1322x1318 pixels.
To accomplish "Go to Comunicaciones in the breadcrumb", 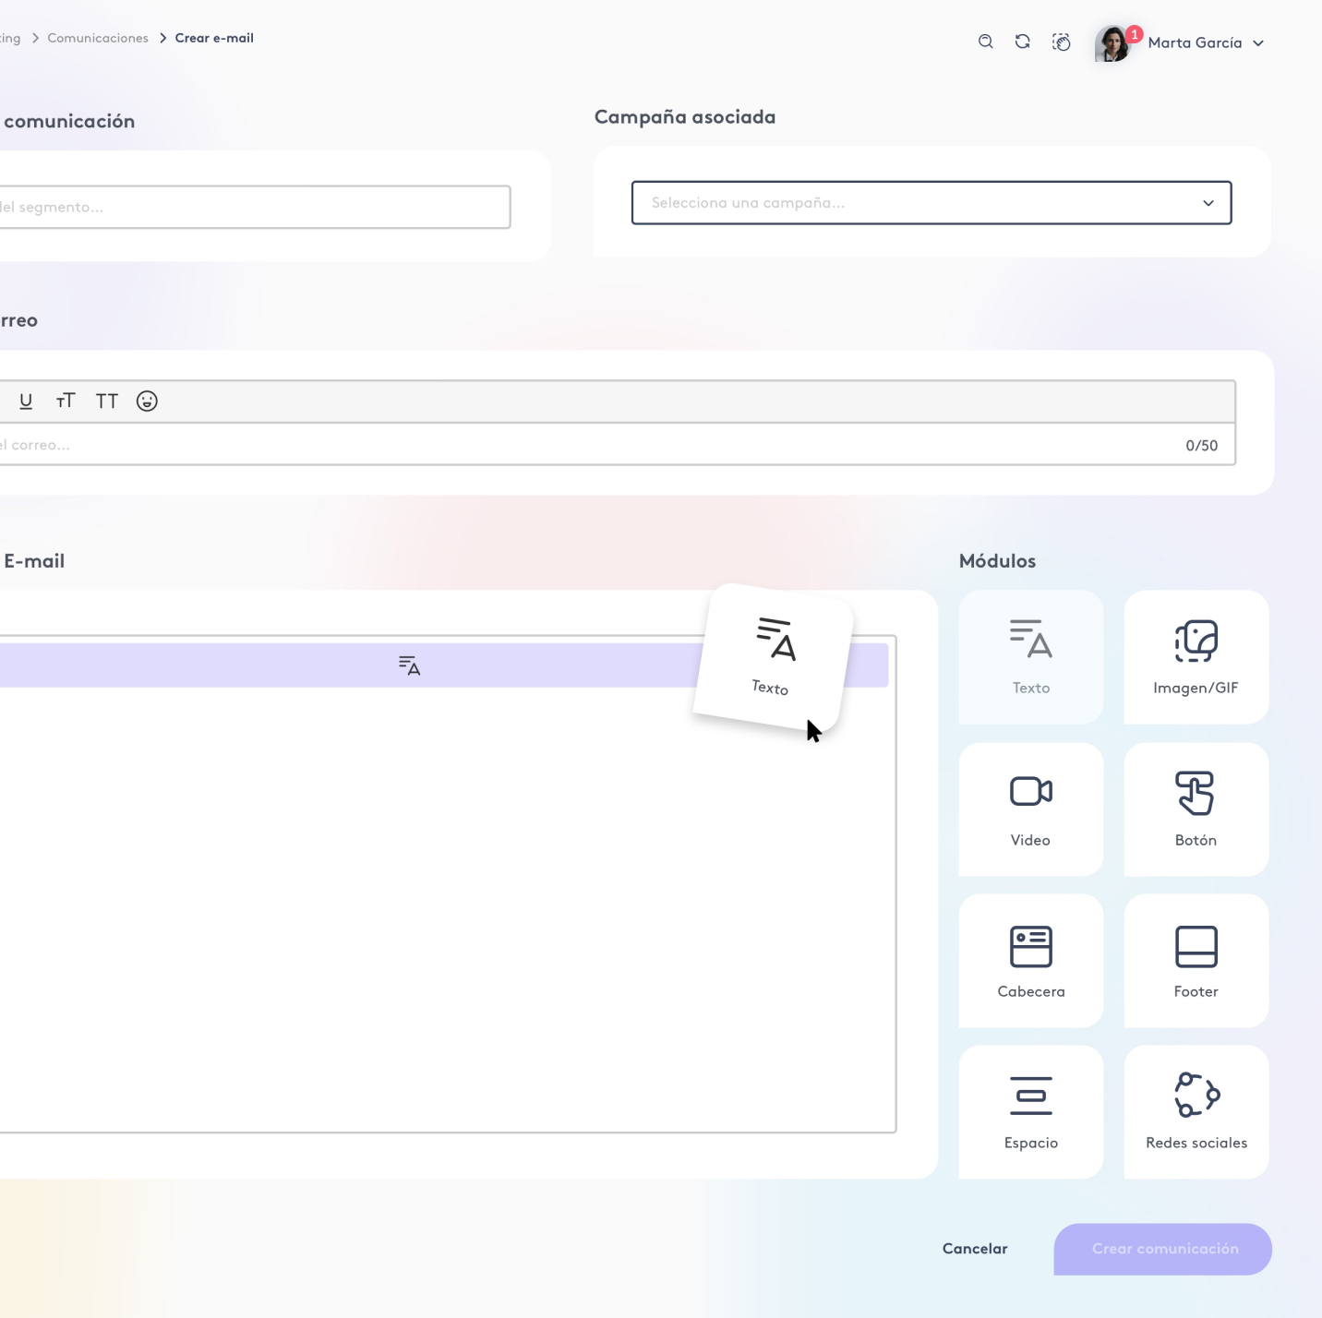I will point(98,38).
